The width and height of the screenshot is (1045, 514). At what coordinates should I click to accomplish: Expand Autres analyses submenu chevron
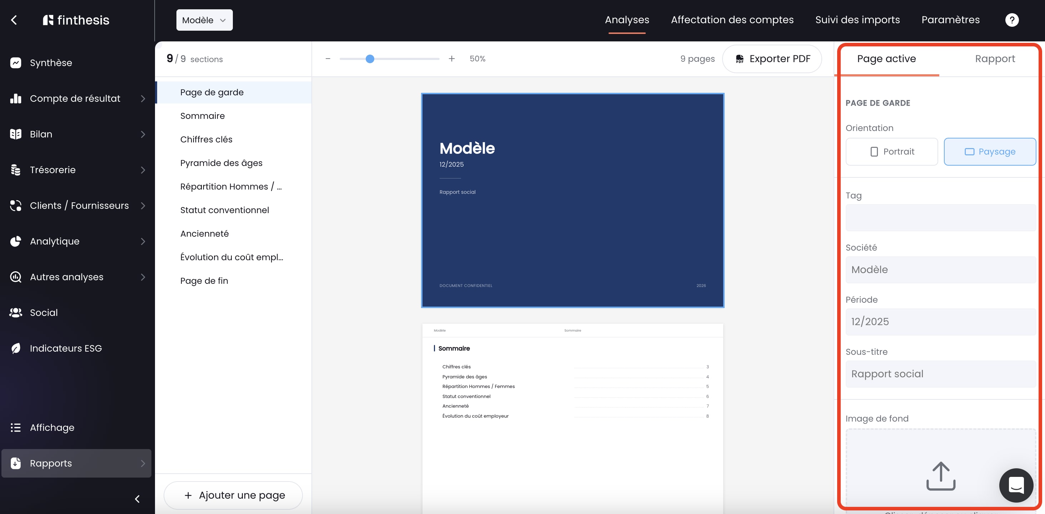pos(143,277)
